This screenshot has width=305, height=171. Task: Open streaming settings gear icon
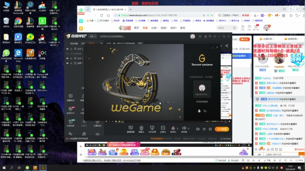click(210, 129)
